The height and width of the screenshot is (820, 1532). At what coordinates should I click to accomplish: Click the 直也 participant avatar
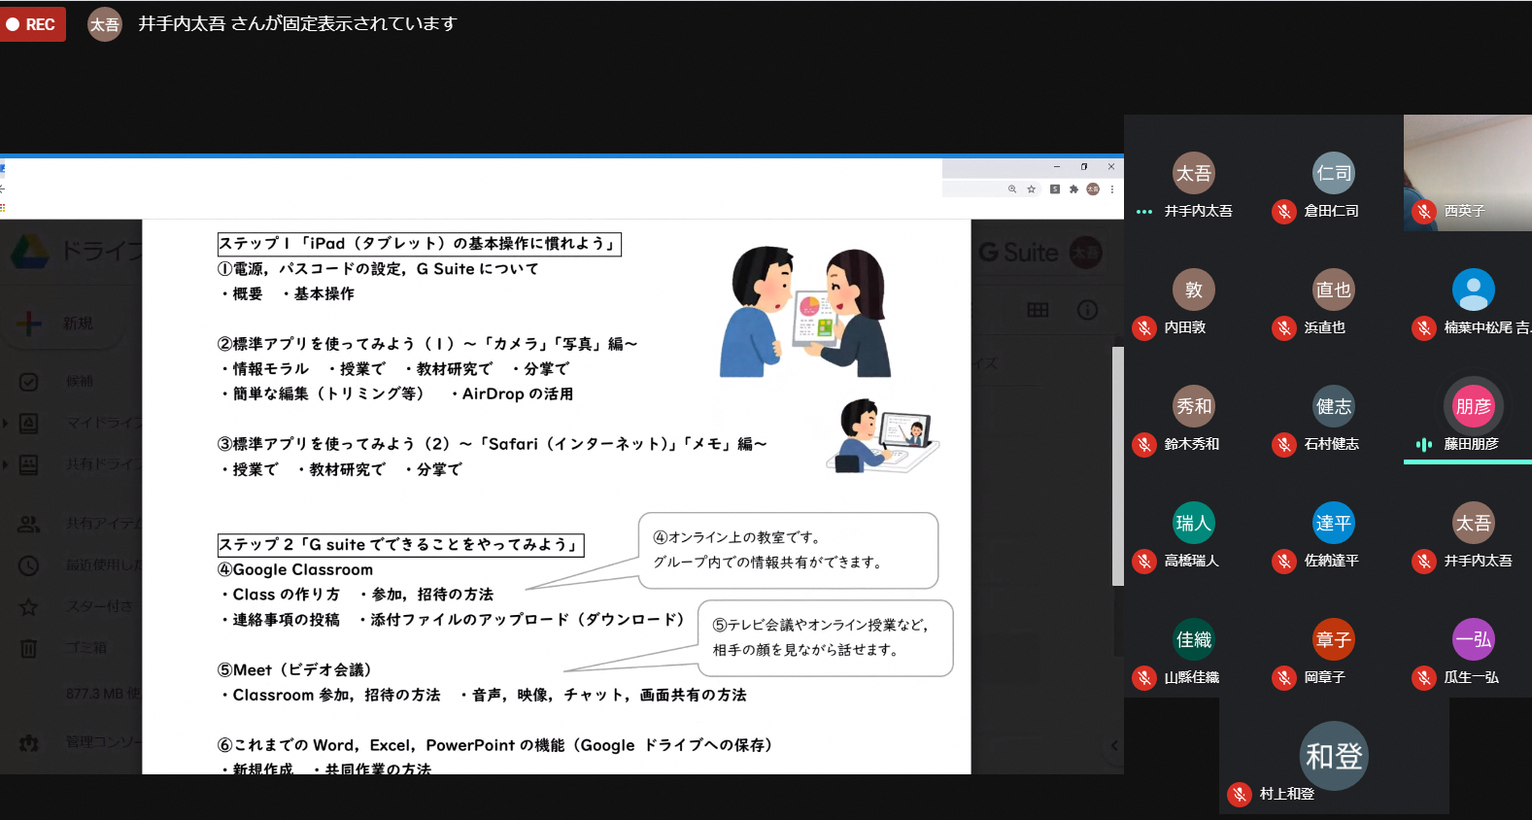click(x=1334, y=290)
